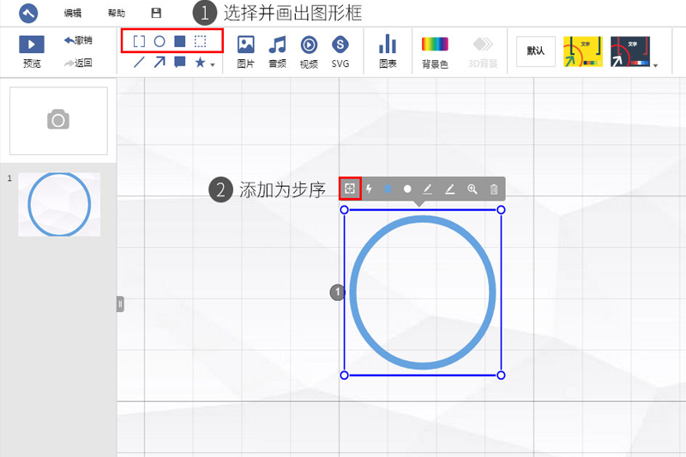This screenshot has width=686, height=457.
Task: Select the dotted invisible frame tool
Action: click(x=201, y=41)
